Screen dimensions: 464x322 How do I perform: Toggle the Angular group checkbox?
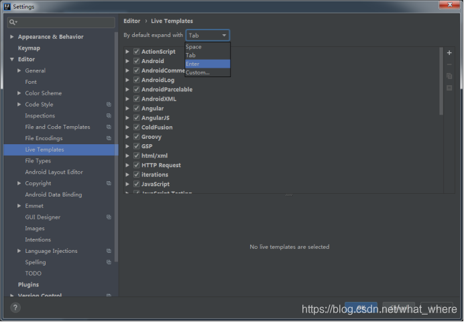click(136, 108)
